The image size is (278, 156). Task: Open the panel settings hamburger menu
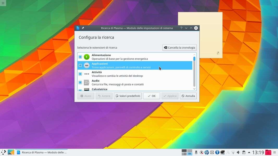[274, 152]
